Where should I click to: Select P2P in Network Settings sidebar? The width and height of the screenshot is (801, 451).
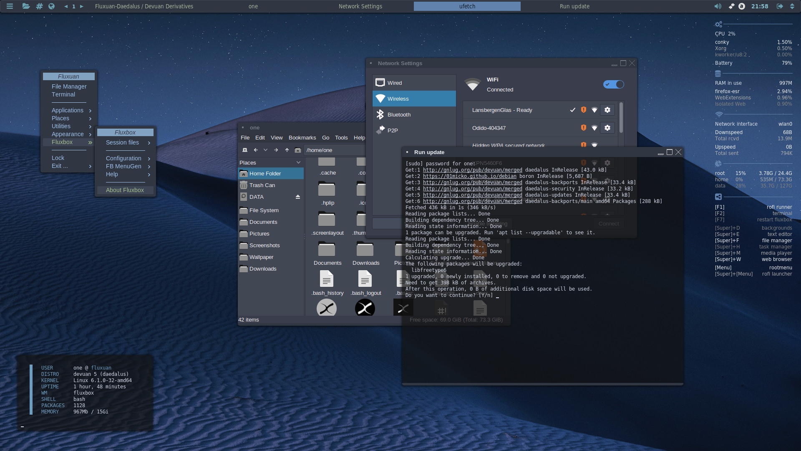click(414, 130)
